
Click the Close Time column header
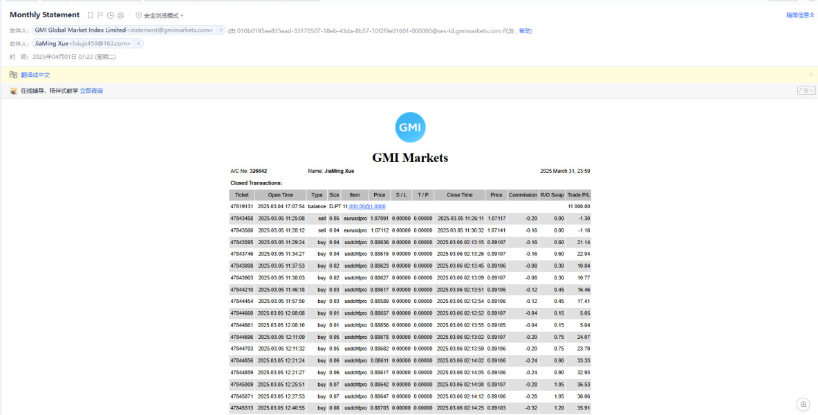(x=460, y=195)
